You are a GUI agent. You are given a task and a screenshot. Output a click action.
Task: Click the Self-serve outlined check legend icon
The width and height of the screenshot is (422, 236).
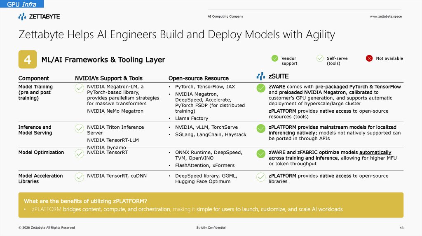pyautogui.click(x=320, y=58)
